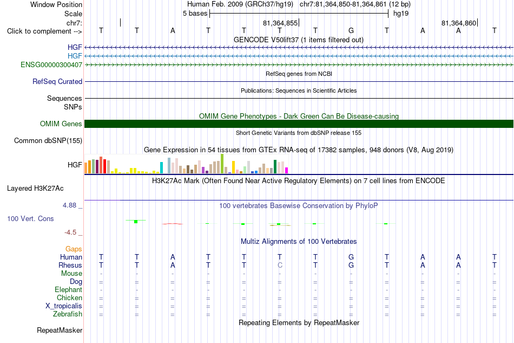Screen dimensions: 514x343
Task: Click the RefSeq Curated track label
Action: (x=57, y=81)
